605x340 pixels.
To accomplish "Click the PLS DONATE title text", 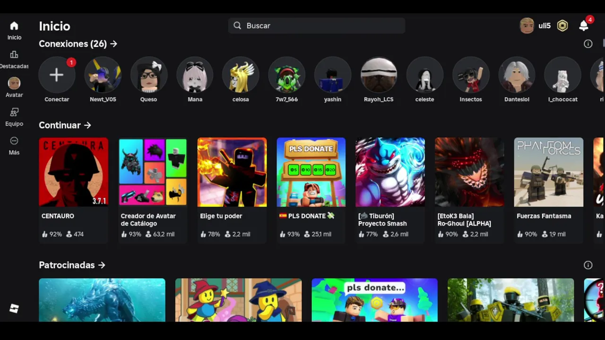I will click(x=307, y=216).
